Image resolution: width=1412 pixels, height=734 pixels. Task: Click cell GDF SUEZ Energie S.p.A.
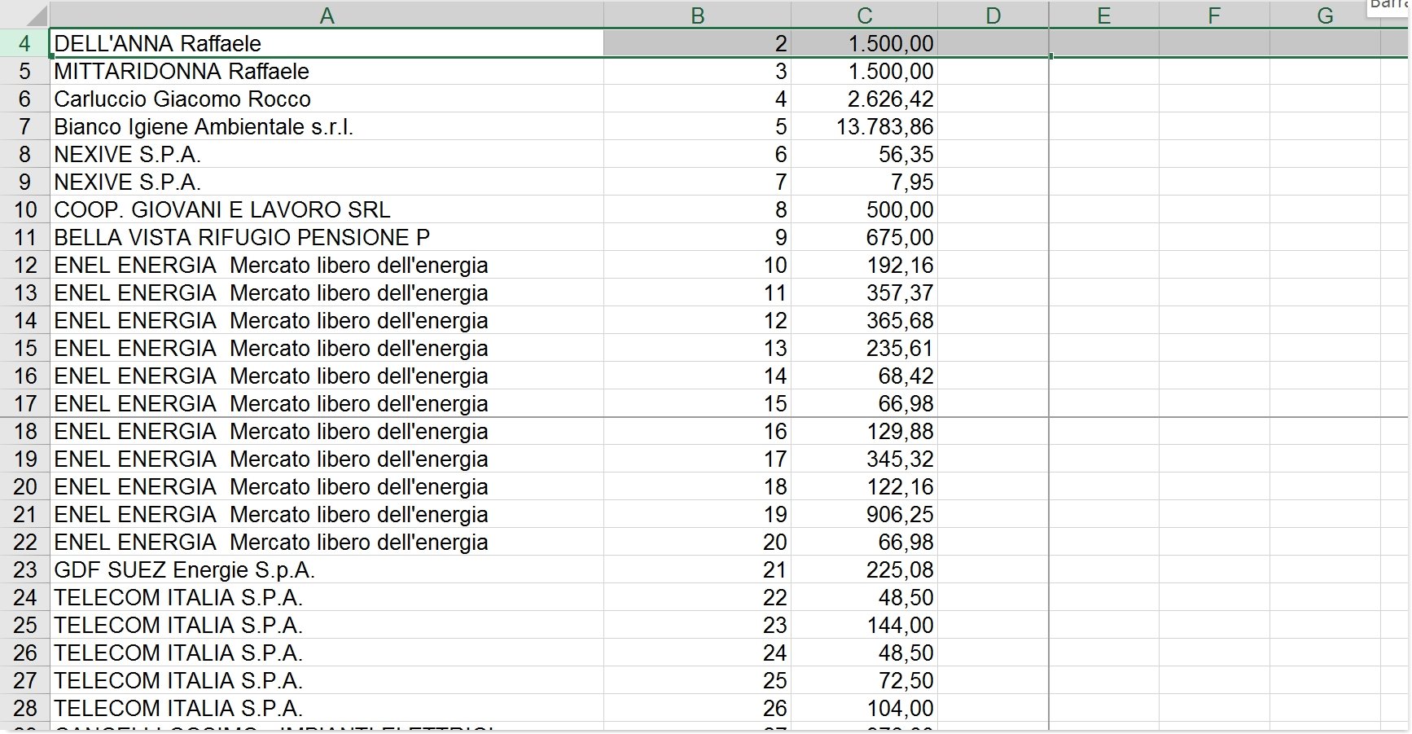(x=327, y=569)
